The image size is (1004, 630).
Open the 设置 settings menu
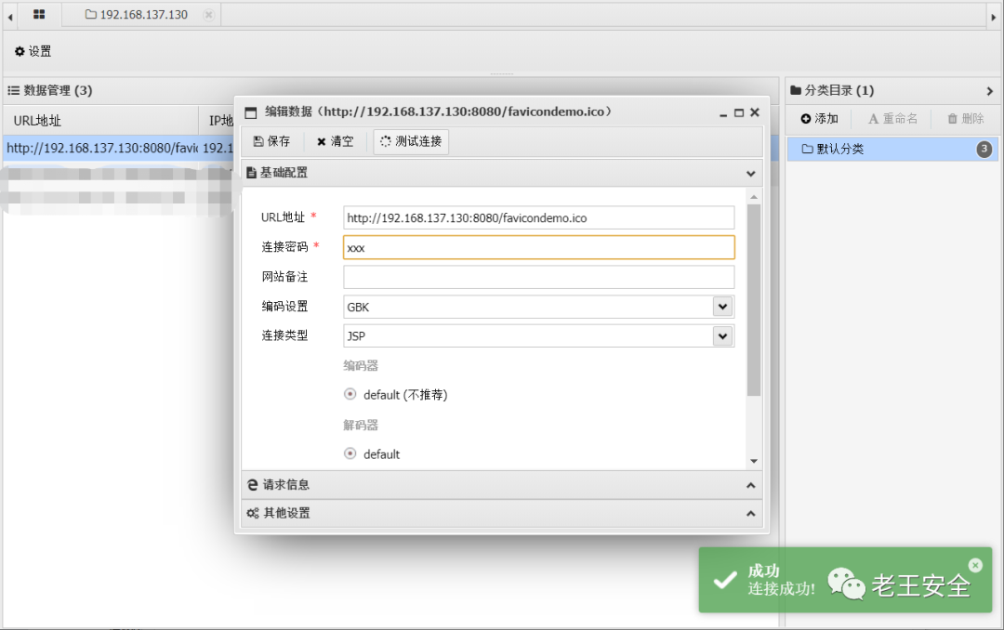(33, 51)
